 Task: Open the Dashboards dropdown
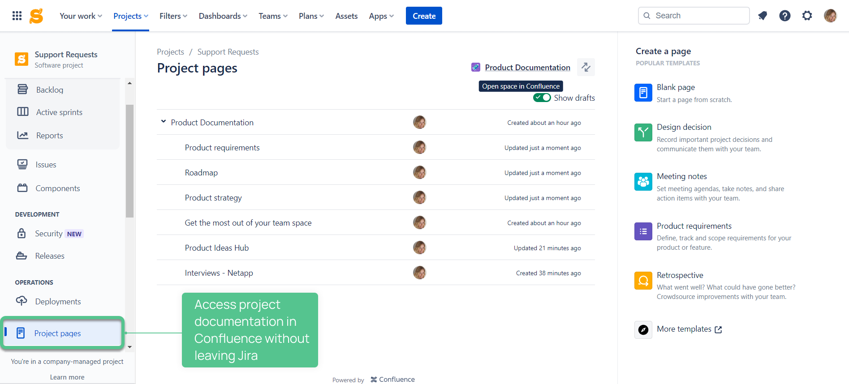[223, 16]
